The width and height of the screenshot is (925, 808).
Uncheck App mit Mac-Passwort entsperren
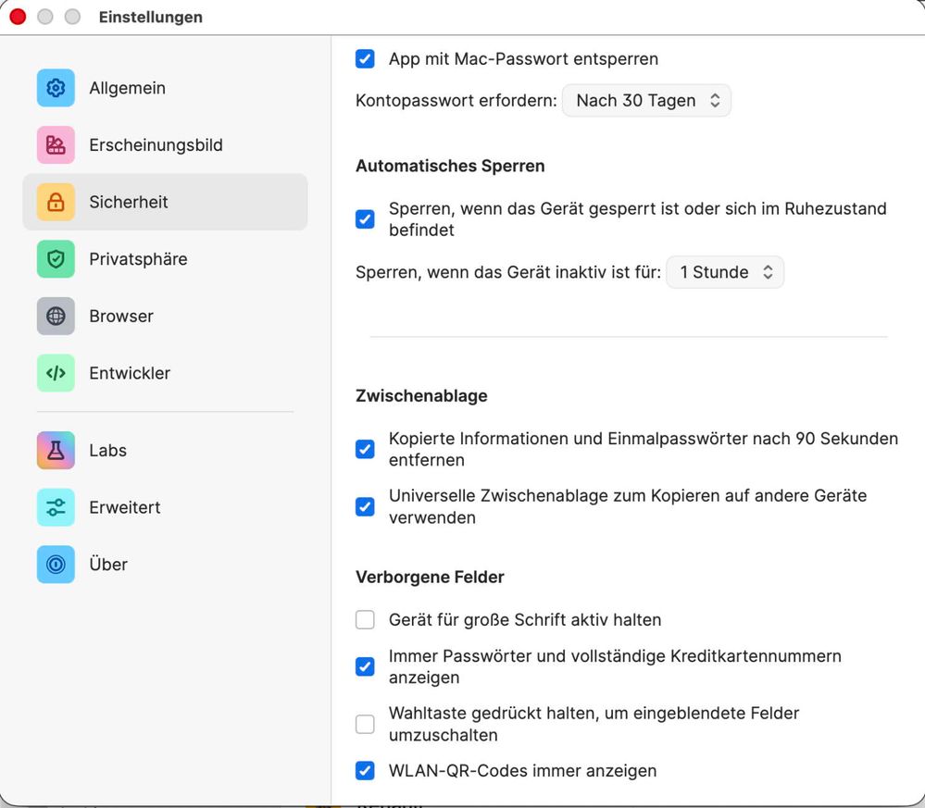(x=365, y=59)
